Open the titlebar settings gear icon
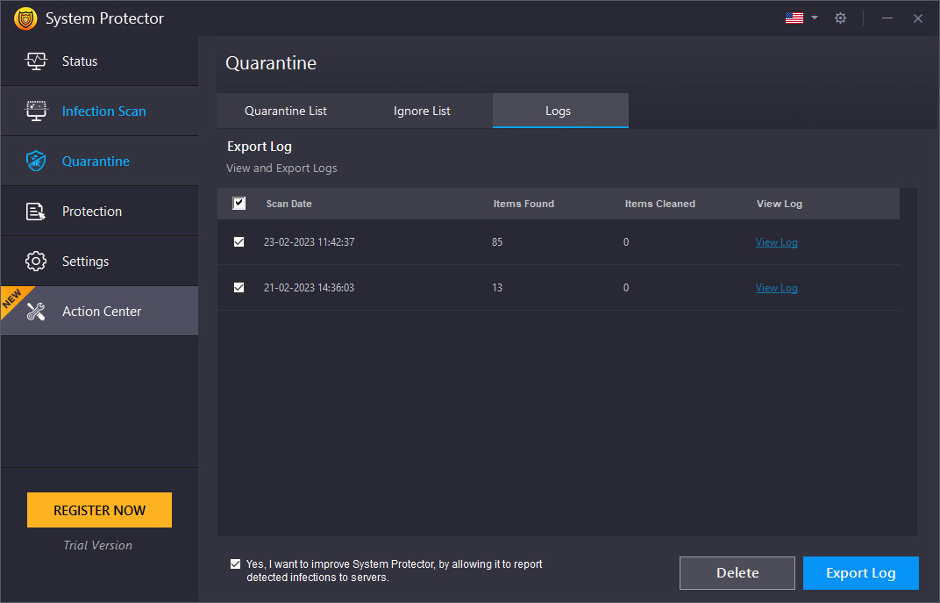 click(x=840, y=18)
